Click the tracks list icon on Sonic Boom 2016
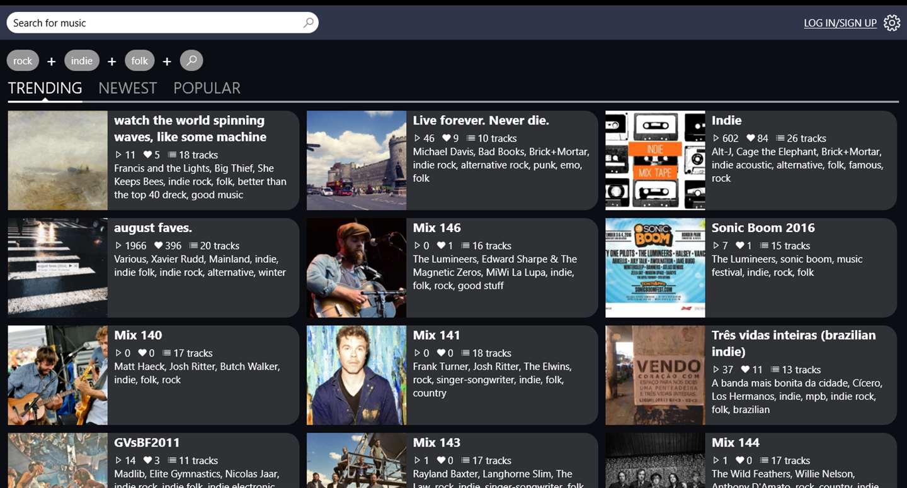907x488 pixels. pyautogui.click(x=765, y=246)
